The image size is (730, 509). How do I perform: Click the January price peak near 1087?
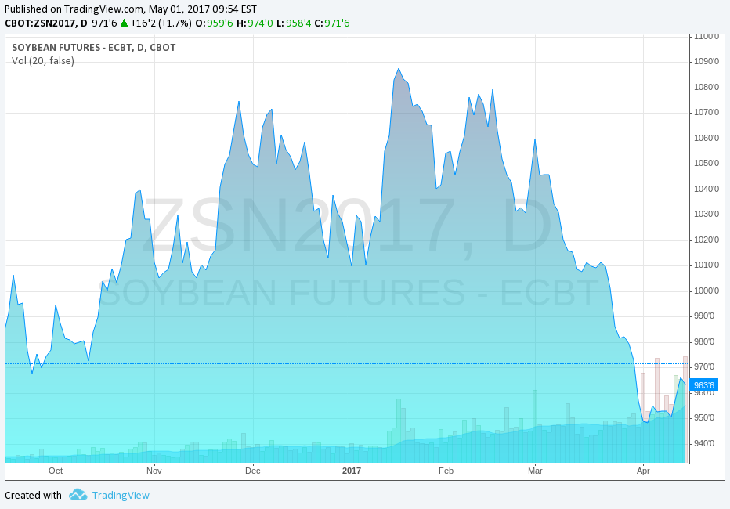tap(399, 69)
